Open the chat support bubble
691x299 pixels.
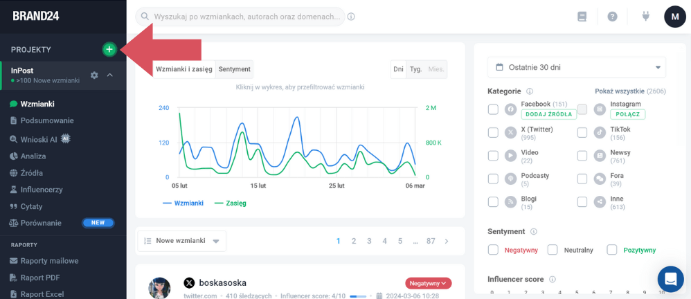670,279
